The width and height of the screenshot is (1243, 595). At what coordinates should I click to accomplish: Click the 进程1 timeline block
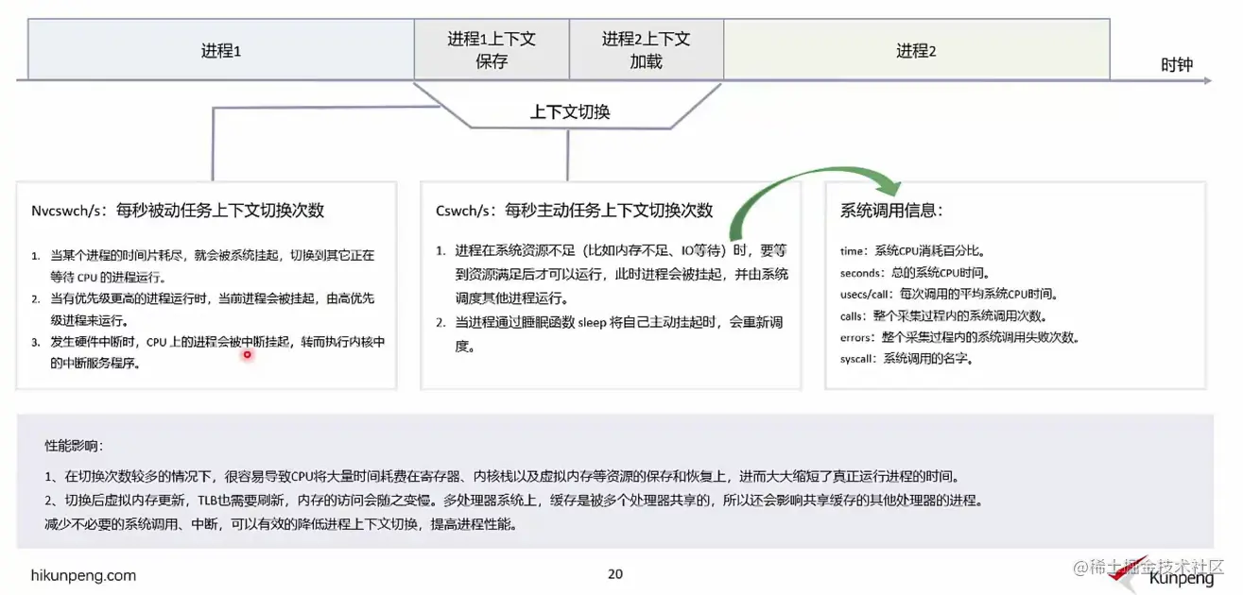point(221,50)
